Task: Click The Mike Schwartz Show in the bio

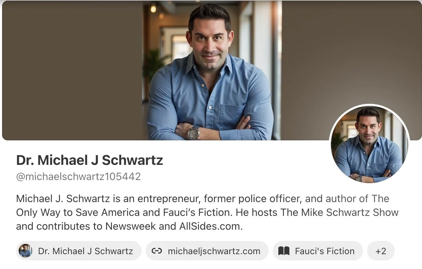Action: pos(340,212)
